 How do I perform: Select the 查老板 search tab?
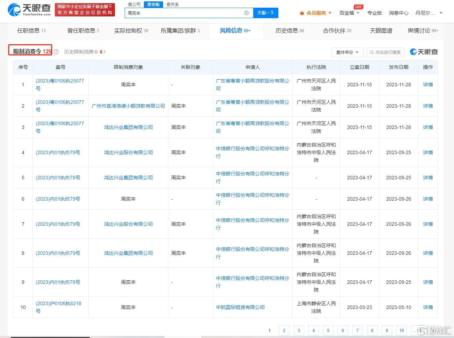153,4
